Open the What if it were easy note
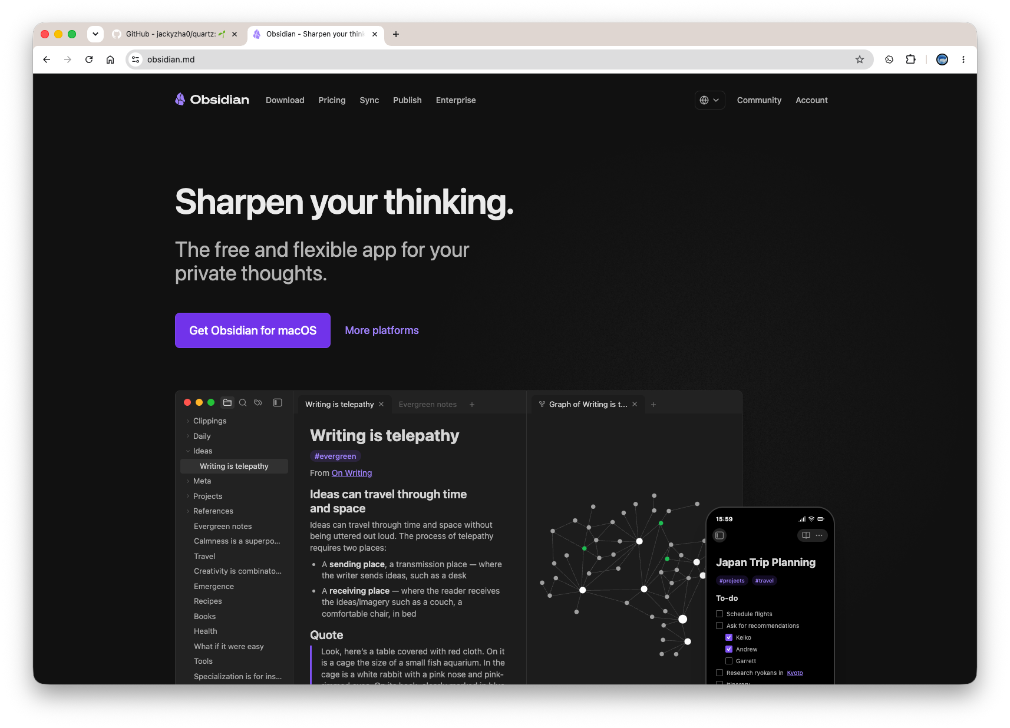This screenshot has height=728, width=1010. pyautogui.click(x=229, y=647)
